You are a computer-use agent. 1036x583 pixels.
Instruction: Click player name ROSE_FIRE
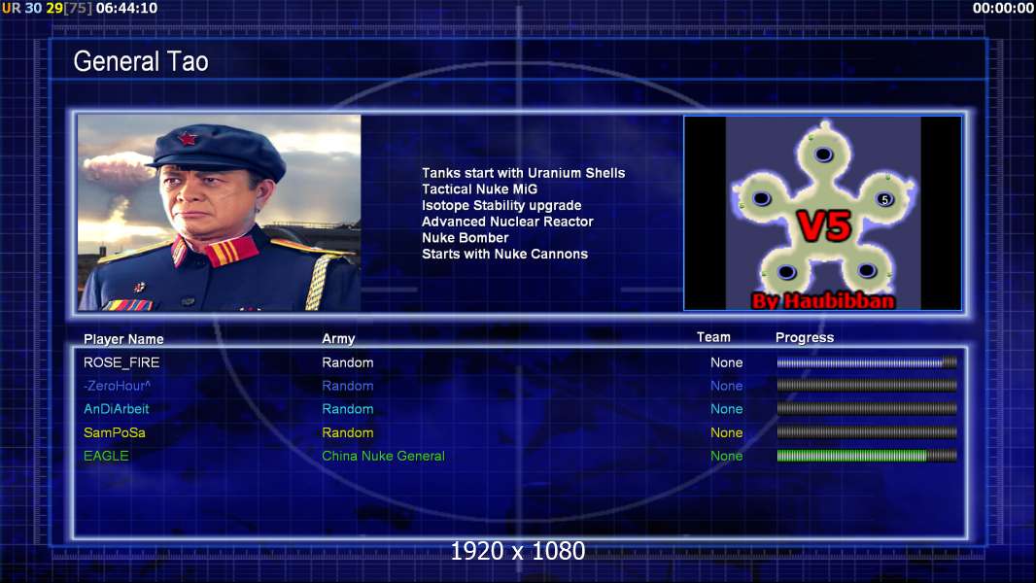(x=121, y=362)
